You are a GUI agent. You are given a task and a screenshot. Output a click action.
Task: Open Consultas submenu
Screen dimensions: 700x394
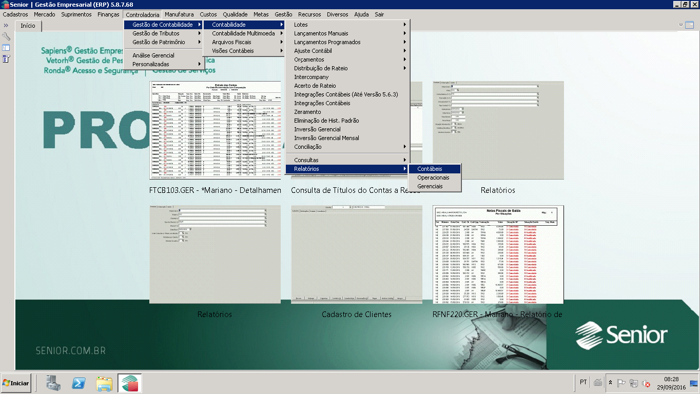coord(347,160)
